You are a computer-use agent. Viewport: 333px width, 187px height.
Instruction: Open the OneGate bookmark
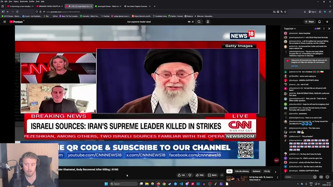[x=105, y=16]
